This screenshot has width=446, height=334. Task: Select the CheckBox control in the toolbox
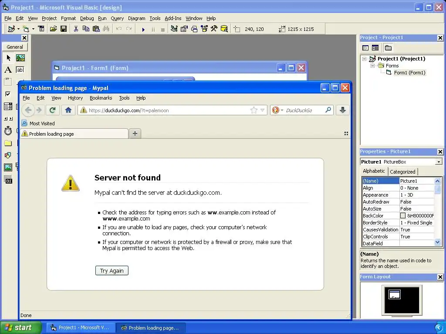tap(8, 94)
